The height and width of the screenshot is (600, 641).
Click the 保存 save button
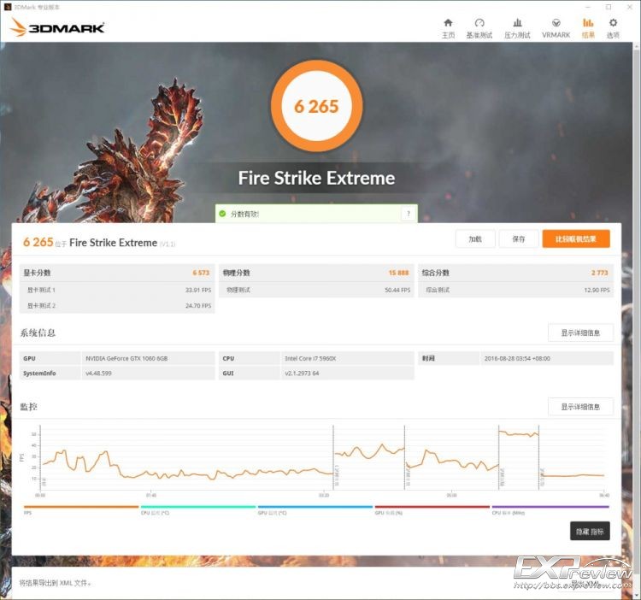tap(519, 238)
